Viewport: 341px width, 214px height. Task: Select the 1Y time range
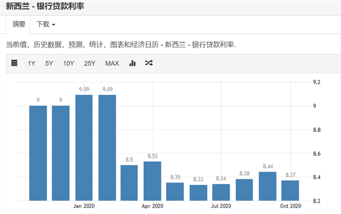click(31, 64)
